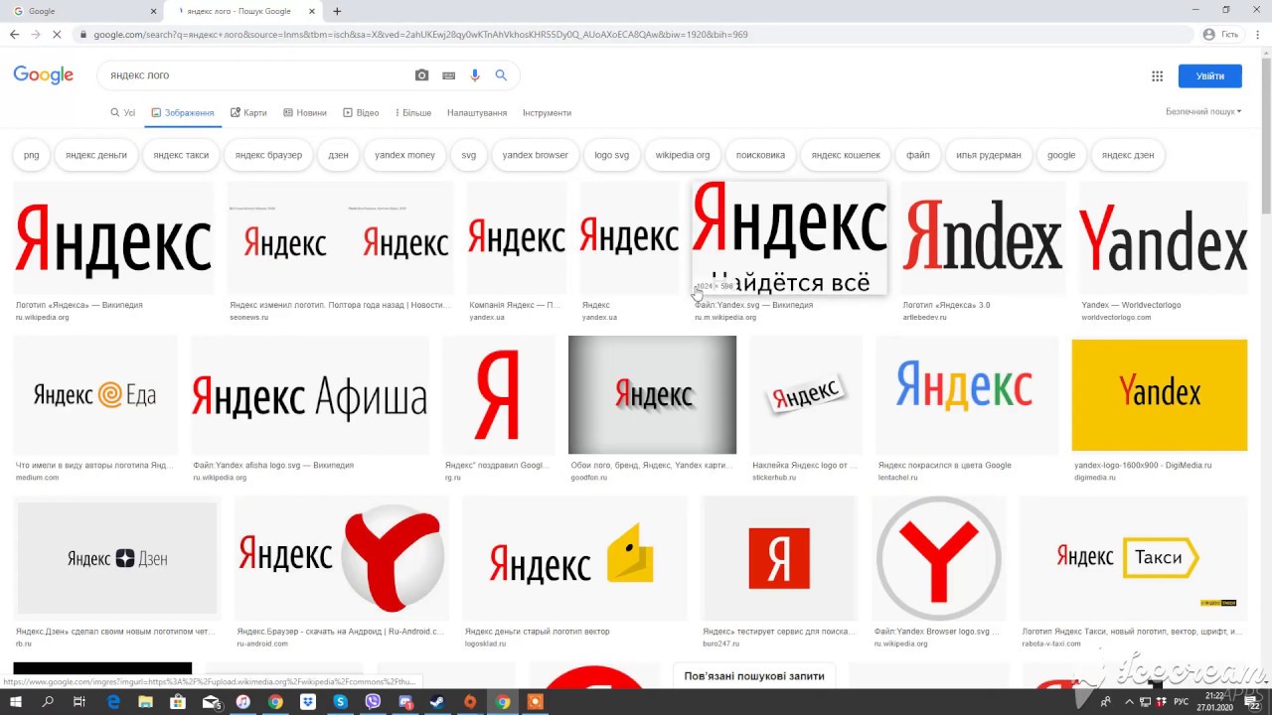This screenshot has height=715, width=1272.
Task: Open the Guest profile button
Action: (x=1221, y=34)
